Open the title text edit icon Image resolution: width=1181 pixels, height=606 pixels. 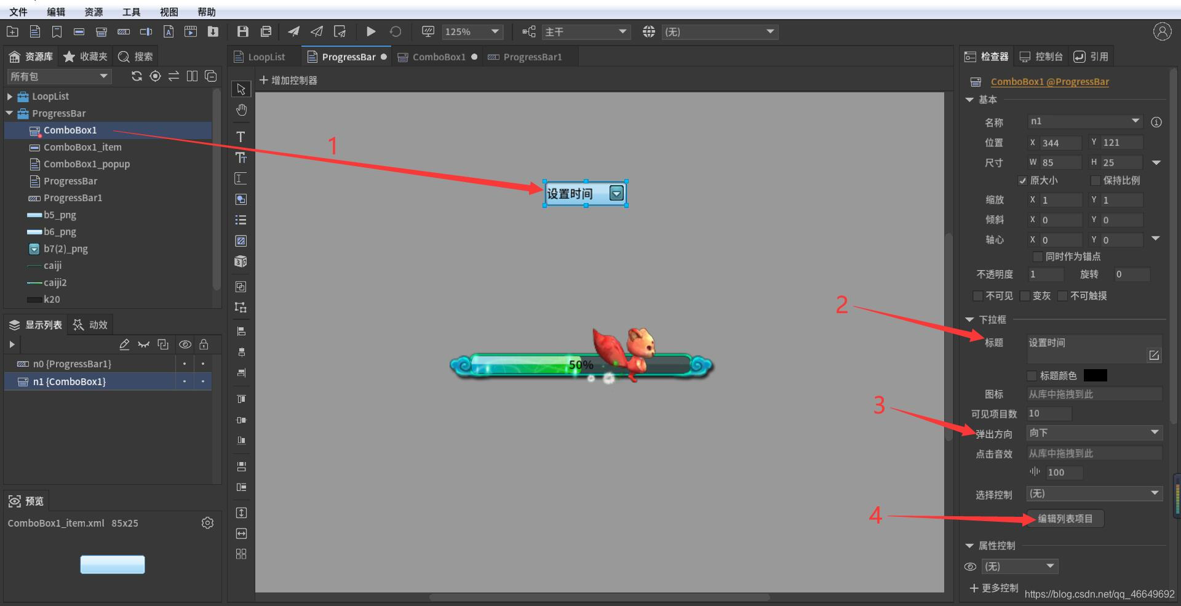coord(1154,355)
